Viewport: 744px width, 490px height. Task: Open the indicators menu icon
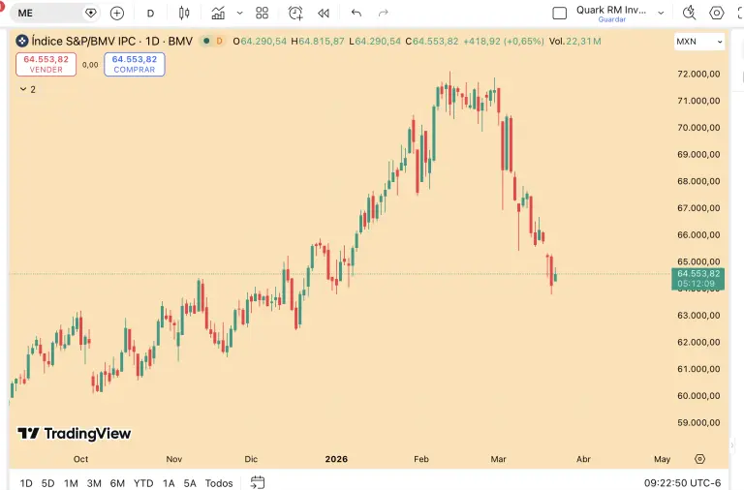coord(218,14)
